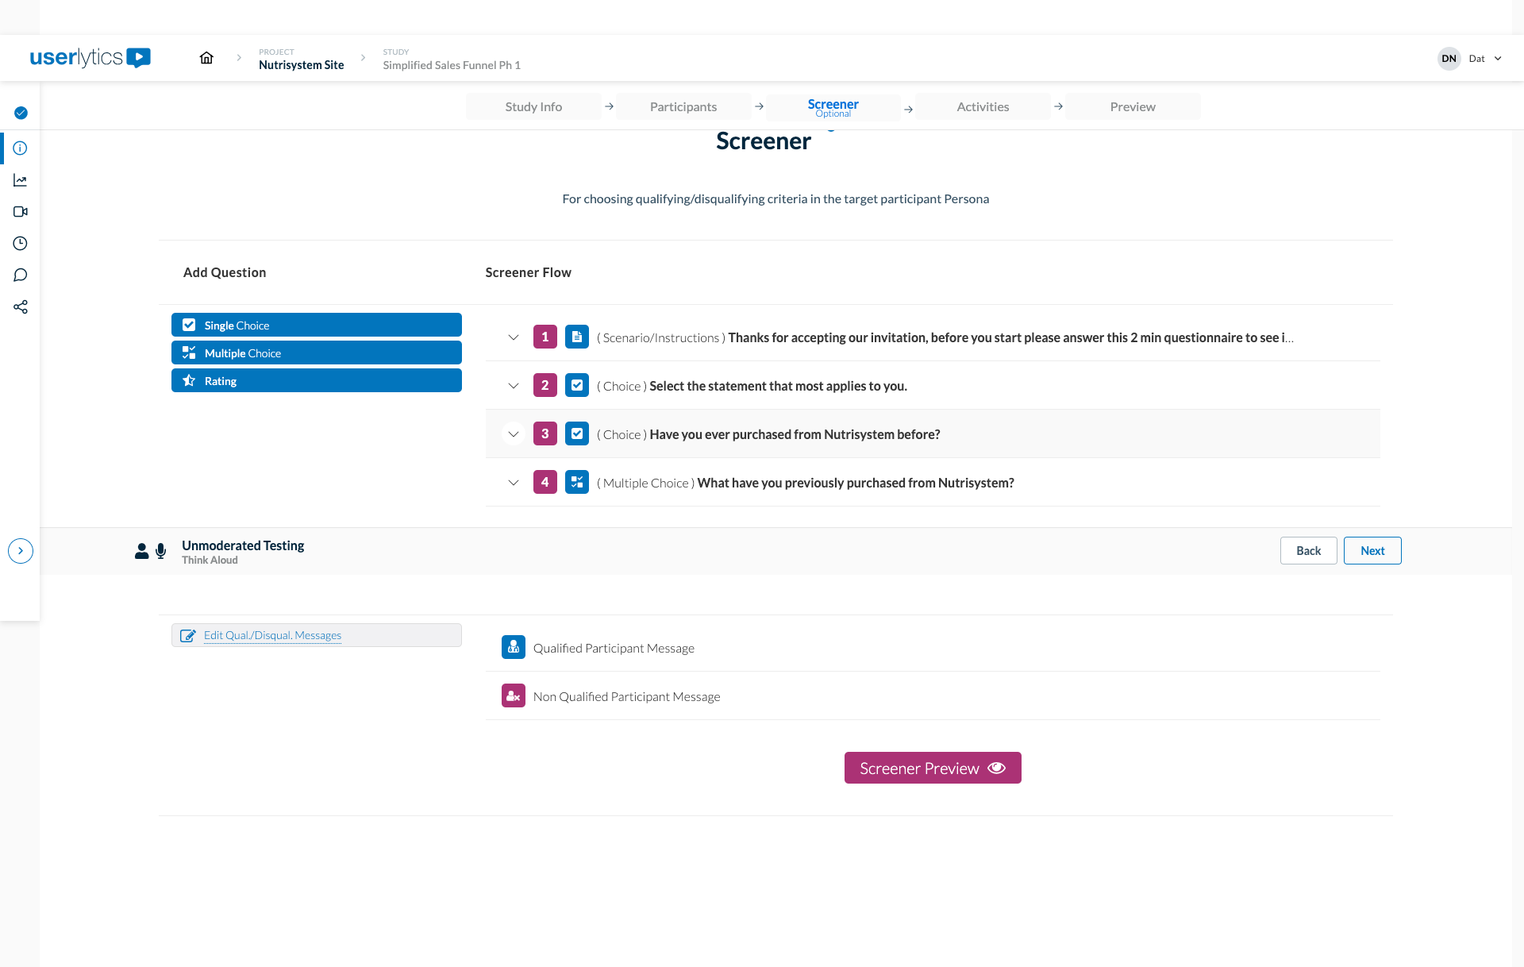The height and width of the screenshot is (967, 1524).
Task: Expand question 2 Select the statement row
Action: 514,386
